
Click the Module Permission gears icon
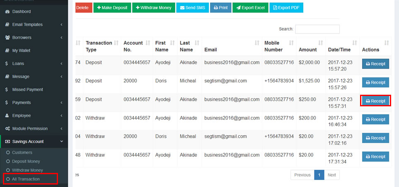click(x=7, y=129)
